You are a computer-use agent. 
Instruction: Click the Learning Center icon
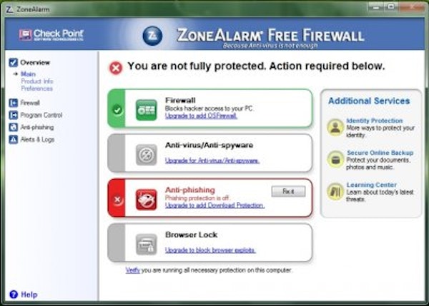click(x=335, y=191)
